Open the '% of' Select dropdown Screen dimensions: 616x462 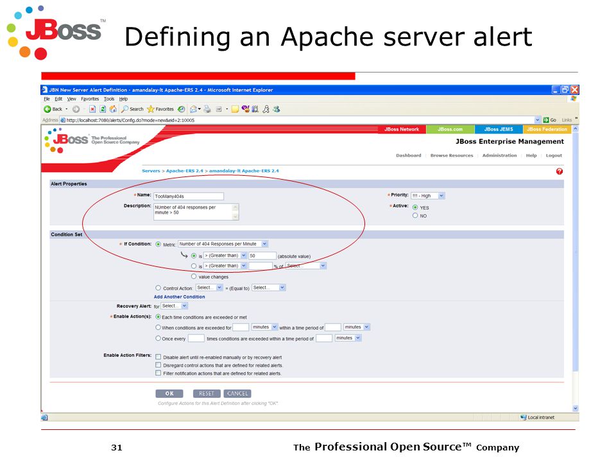coord(305,266)
